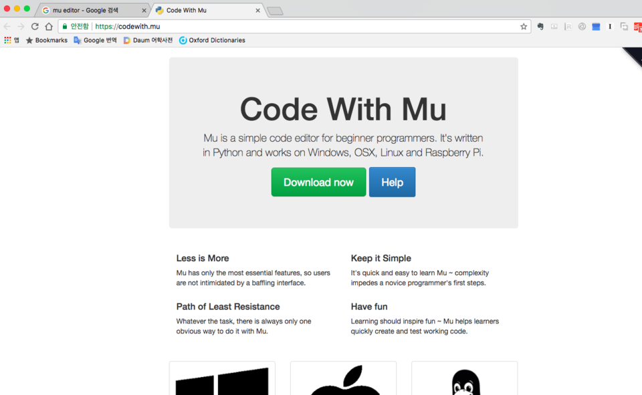The width and height of the screenshot is (642, 395).
Task: Select the Code With Mu tab
Action: (207, 10)
